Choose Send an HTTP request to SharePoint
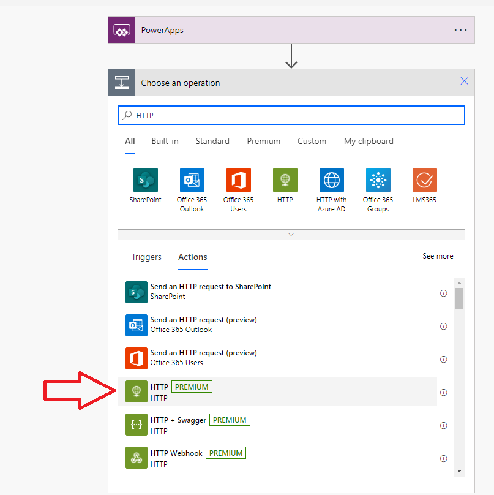This screenshot has width=494, height=495. 278,292
